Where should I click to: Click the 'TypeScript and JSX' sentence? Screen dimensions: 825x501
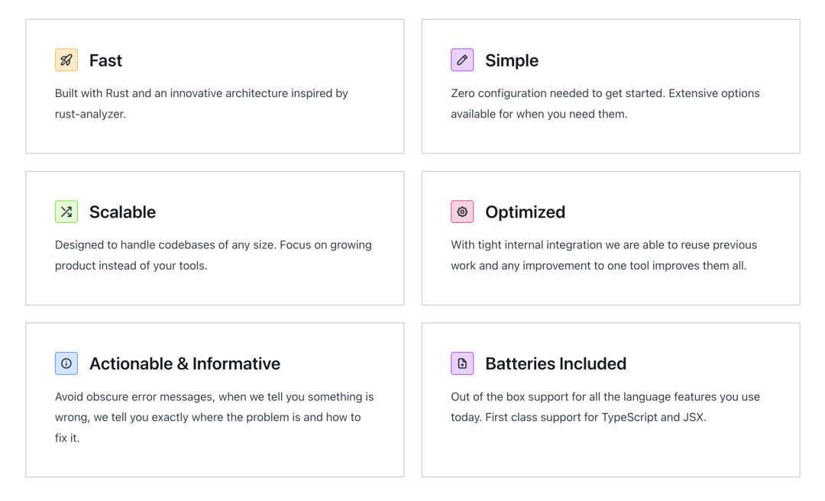[596, 417]
